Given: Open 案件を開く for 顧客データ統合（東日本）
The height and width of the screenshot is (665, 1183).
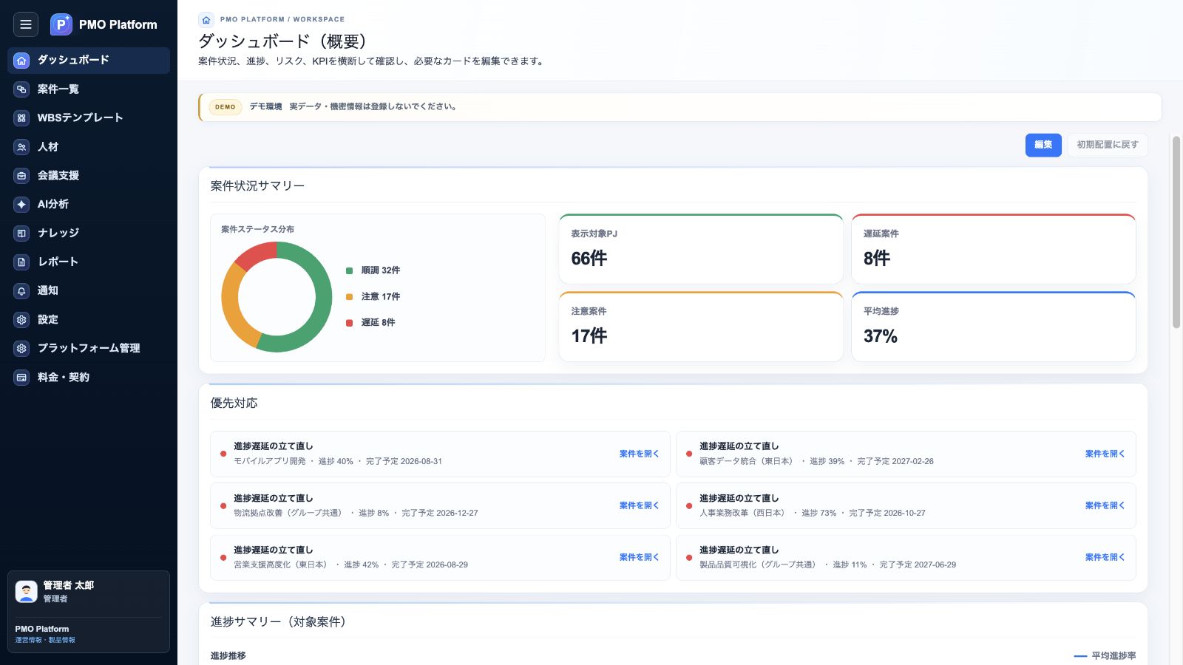Looking at the screenshot, I should tap(1105, 454).
